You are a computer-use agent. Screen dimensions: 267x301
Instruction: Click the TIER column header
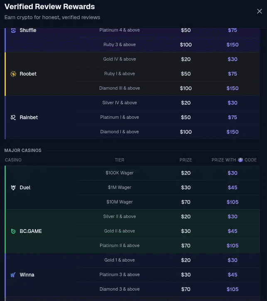pyautogui.click(x=120, y=160)
